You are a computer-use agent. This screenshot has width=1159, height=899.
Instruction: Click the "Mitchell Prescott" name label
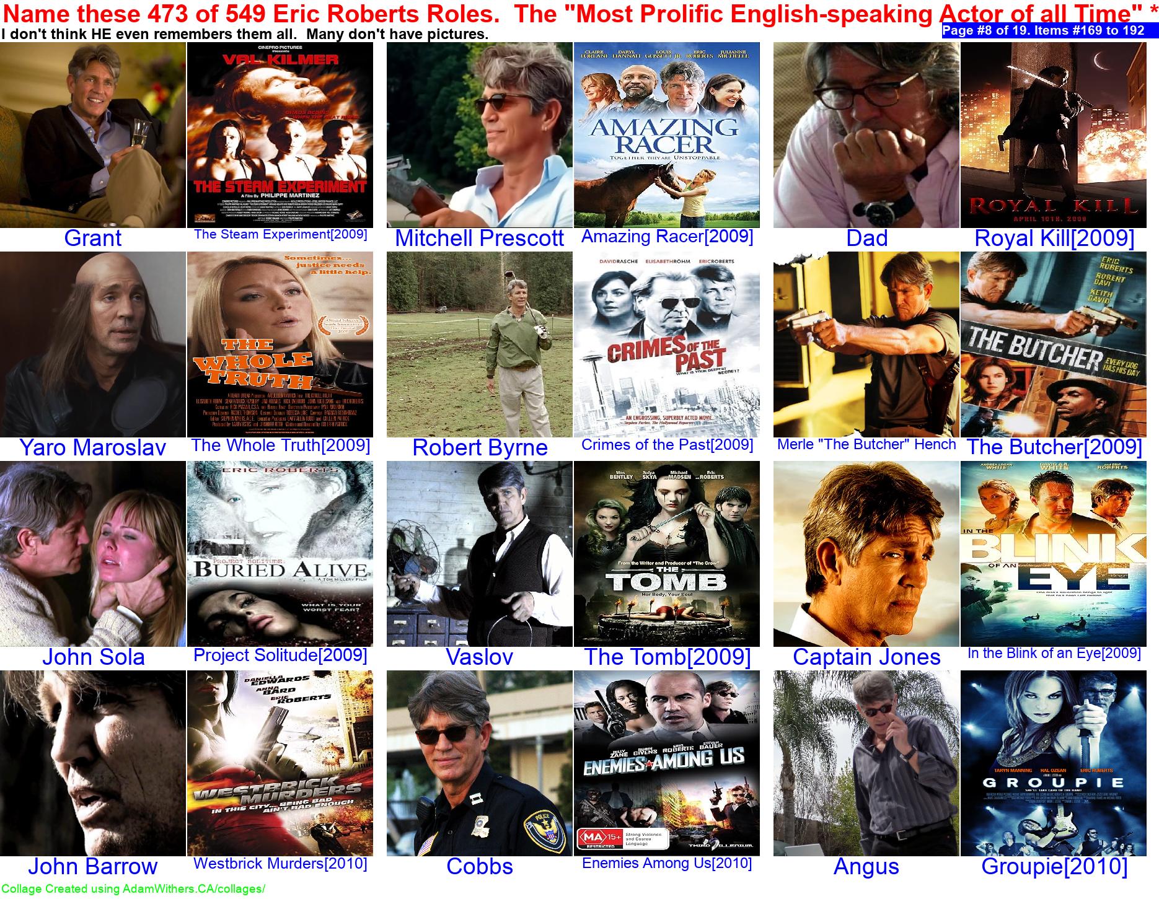(480, 239)
